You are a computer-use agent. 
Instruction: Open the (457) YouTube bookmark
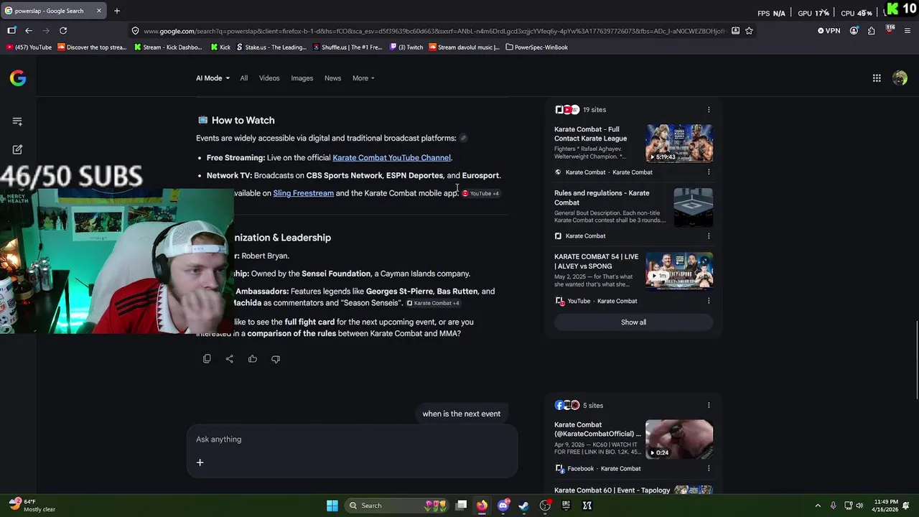29,47
